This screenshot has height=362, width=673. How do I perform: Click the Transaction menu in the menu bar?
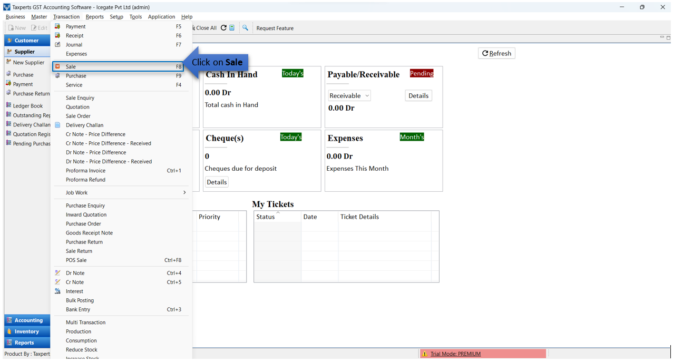(x=66, y=16)
